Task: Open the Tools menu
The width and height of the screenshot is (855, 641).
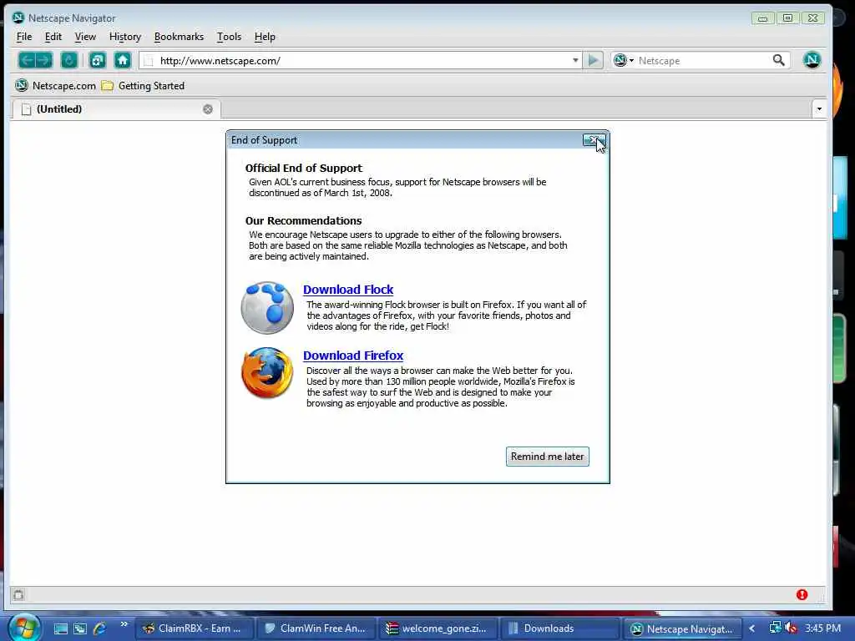Action: pyautogui.click(x=229, y=37)
